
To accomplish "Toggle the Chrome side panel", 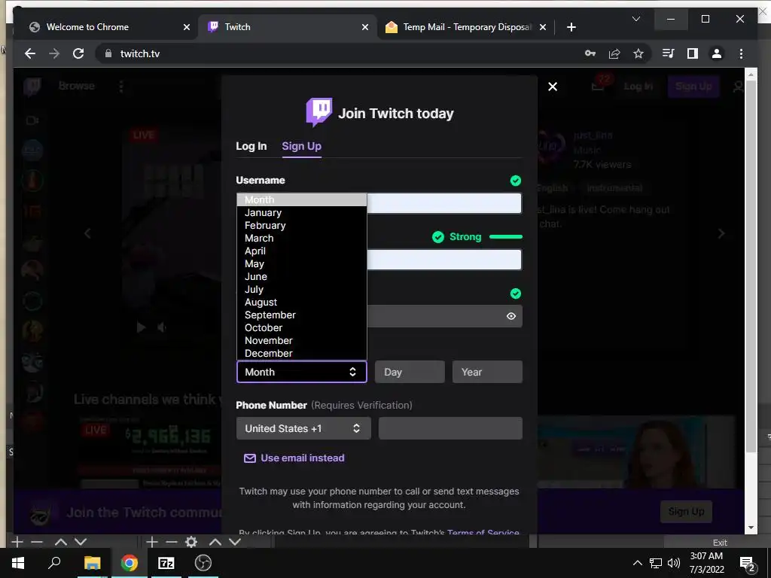I will [693, 53].
